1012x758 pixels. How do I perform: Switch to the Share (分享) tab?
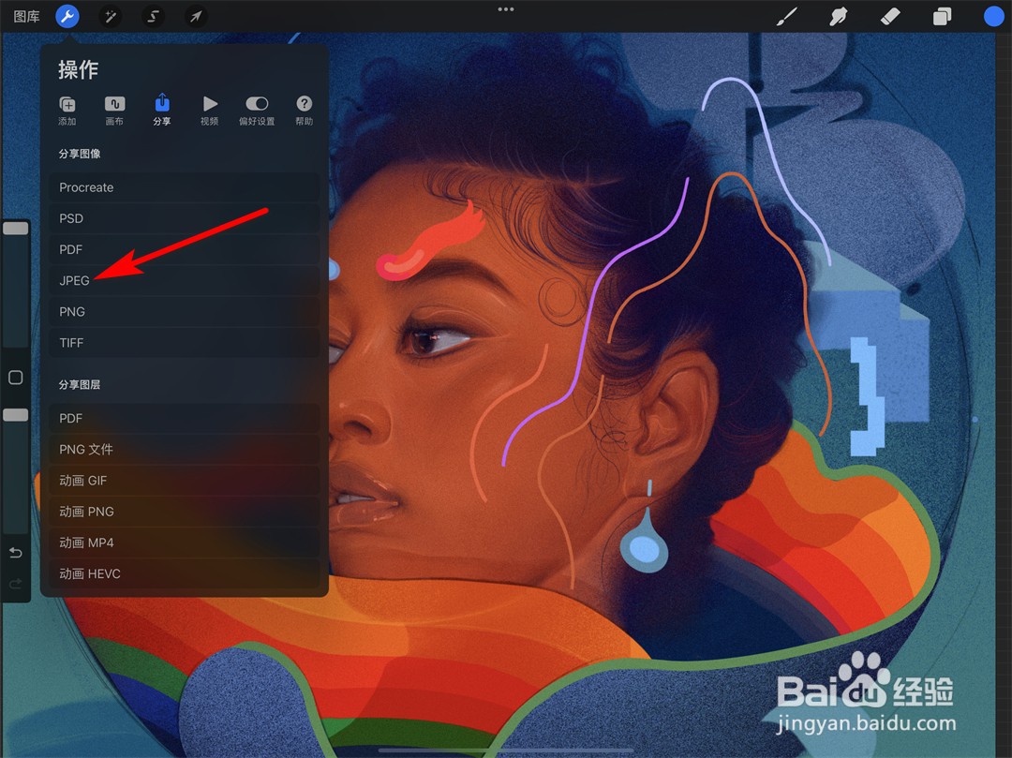point(162,111)
